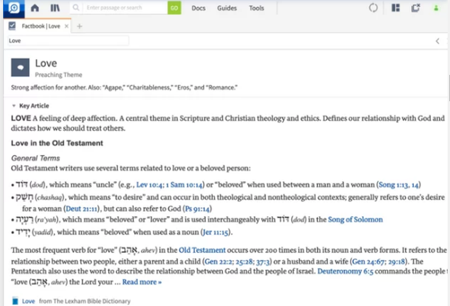
Task: Click the General Terms subheading
Action: point(36,158)
